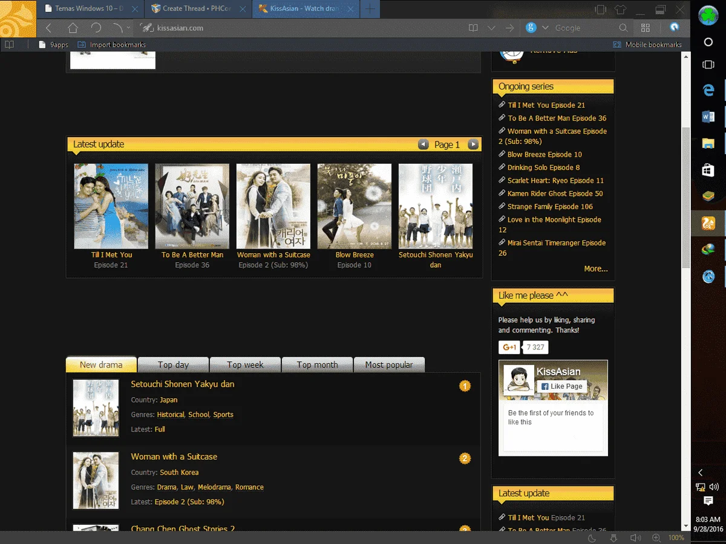Open Kamen Rider Ghost Episode 50 link
The height and width of the screenshot is (544, 726).
click(555, 193)
